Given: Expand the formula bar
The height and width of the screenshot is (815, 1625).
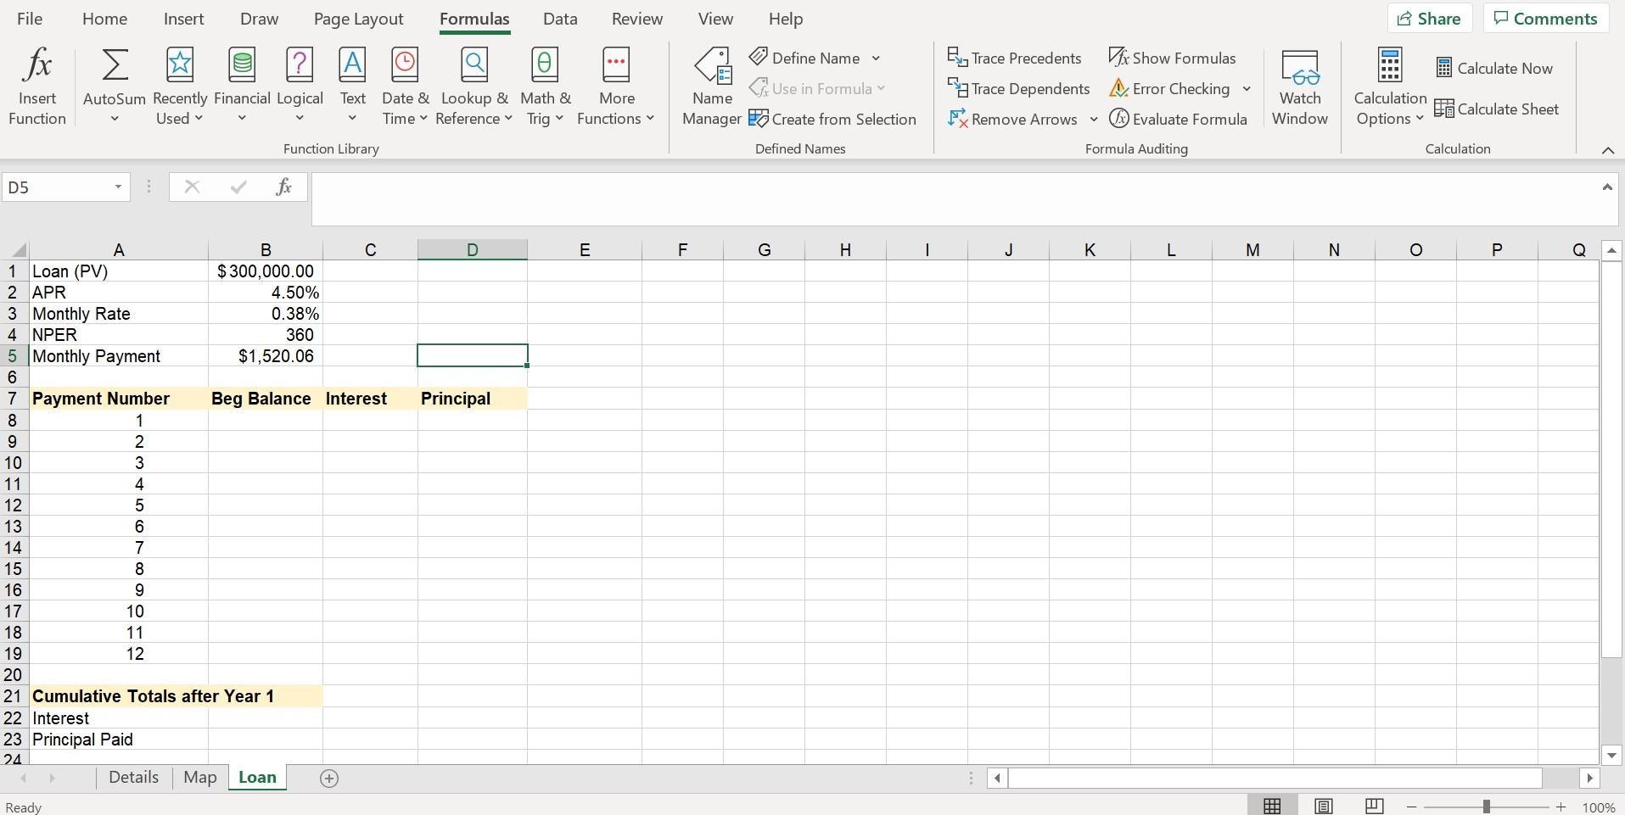Looking at the screenshot, I should [1606, 187].
